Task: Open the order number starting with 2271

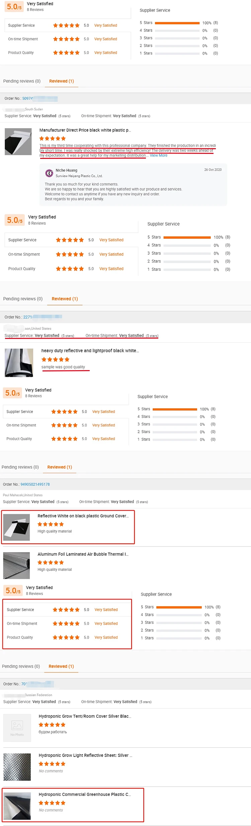Action: [28, 317]
